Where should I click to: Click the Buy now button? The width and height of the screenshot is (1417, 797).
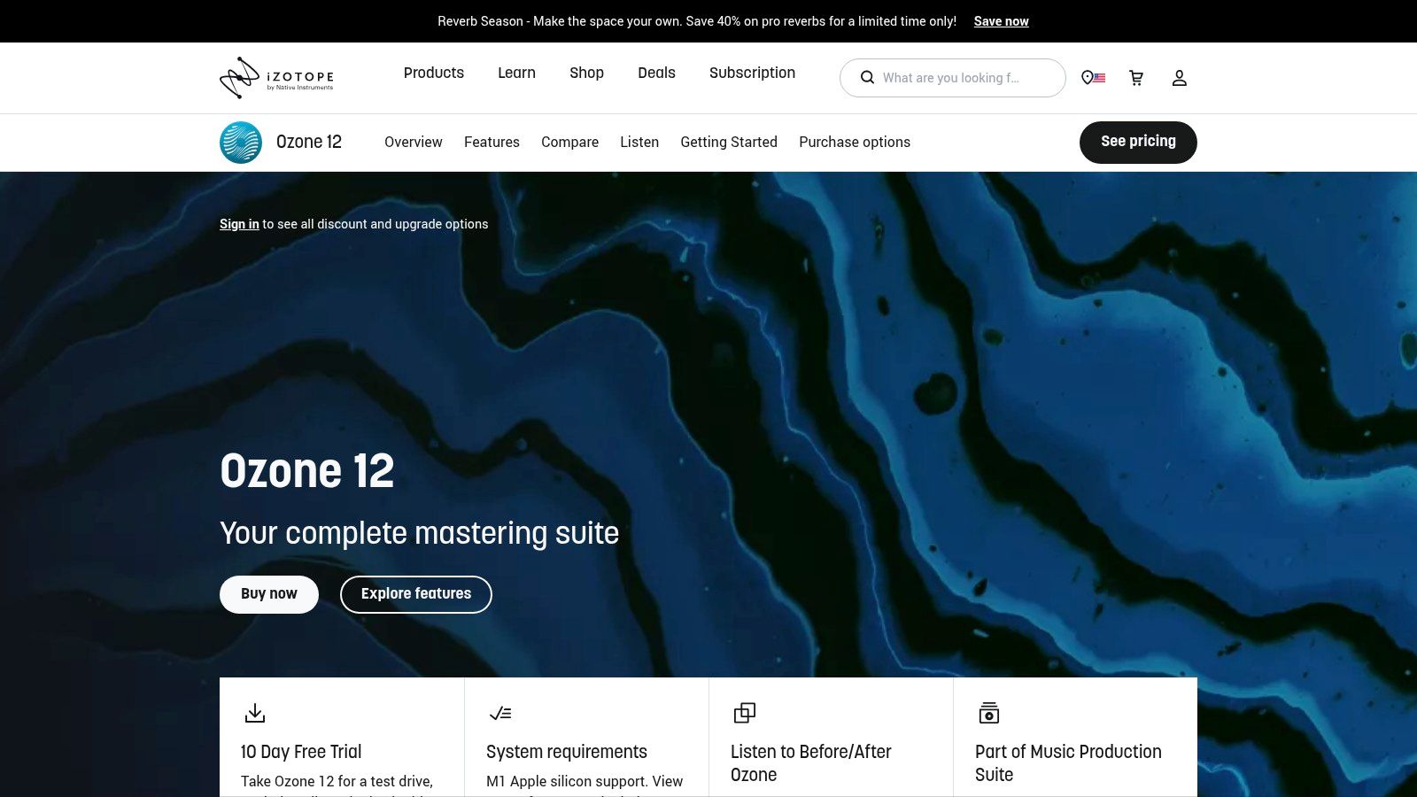point(269,594)
